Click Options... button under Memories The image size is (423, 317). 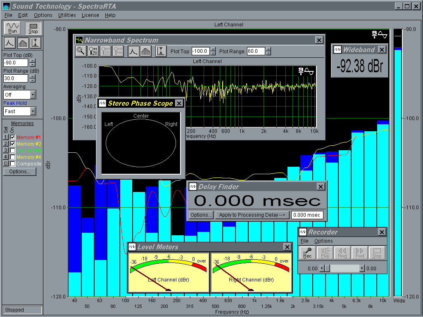(20, 172)
